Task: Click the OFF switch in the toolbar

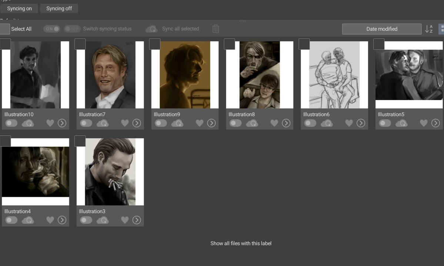Action: (x=72, y=29)
